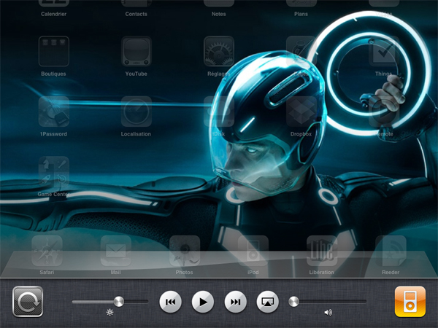Open Réglages settings app

219,51
